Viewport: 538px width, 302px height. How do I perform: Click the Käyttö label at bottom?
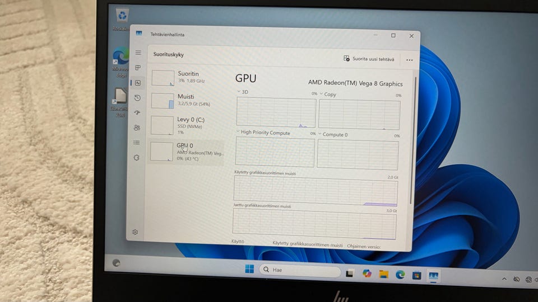[238, 242]
